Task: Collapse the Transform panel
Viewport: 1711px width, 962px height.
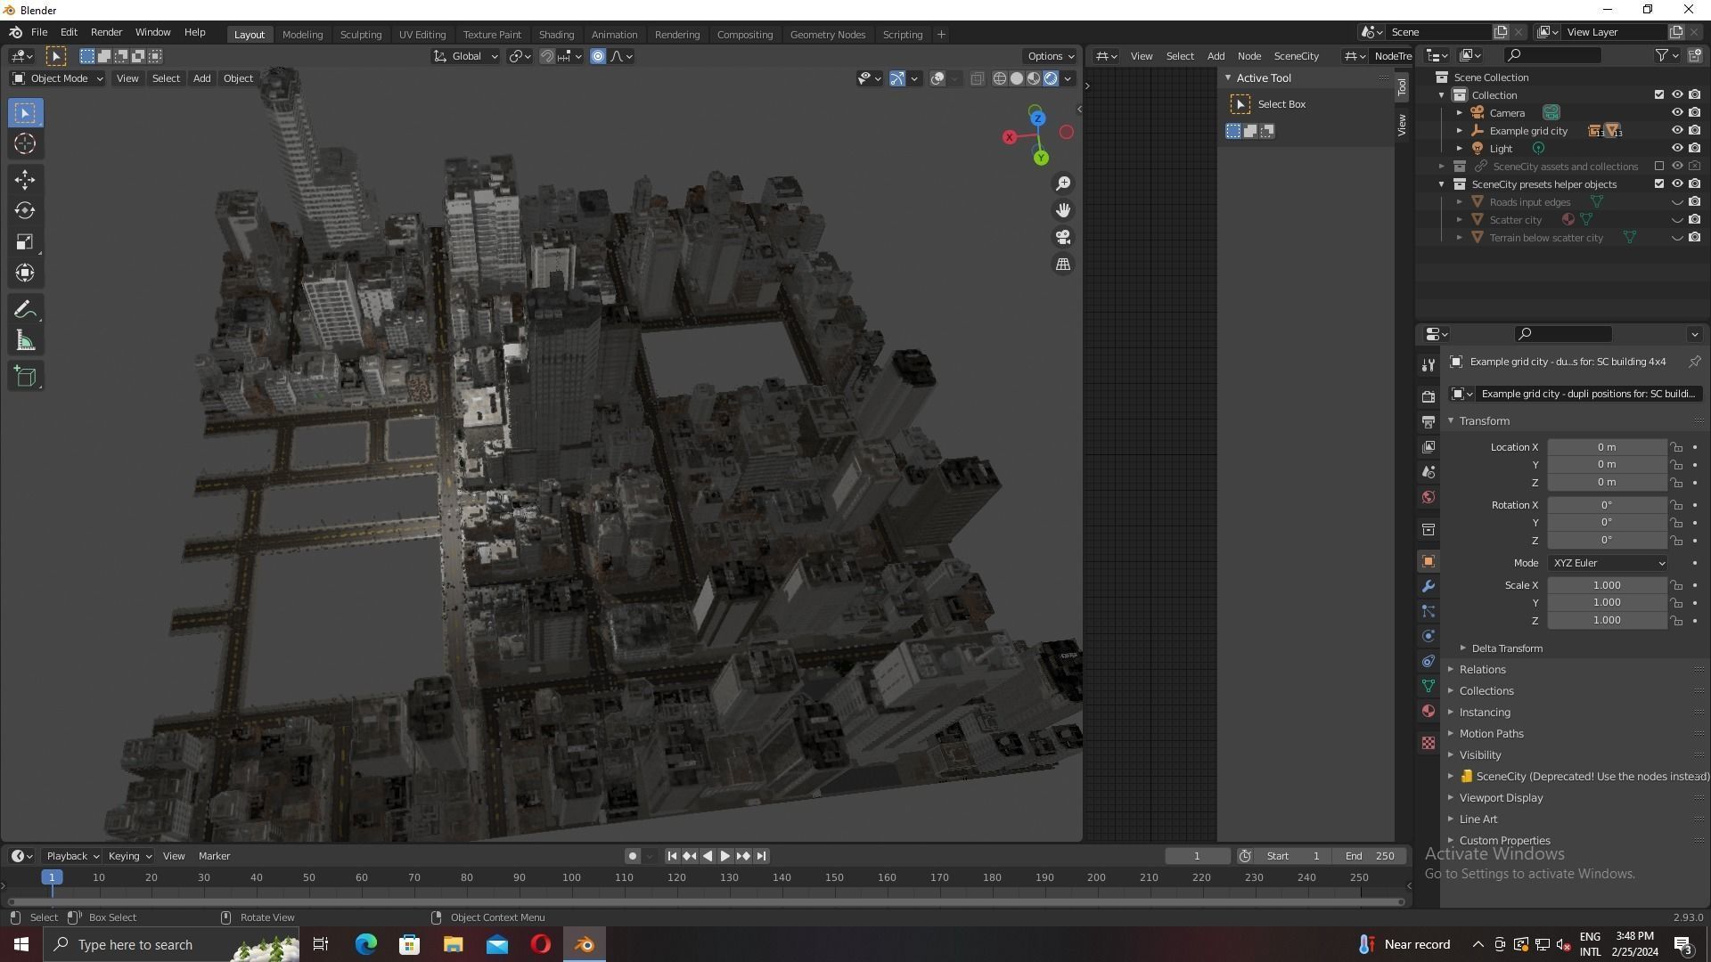Action: pos(1484,421)
